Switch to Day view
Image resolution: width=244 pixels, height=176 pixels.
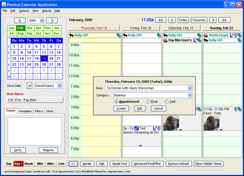tap(9, 164)
